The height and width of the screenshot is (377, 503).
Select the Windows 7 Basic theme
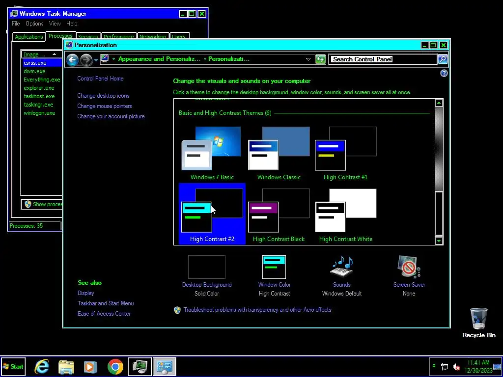pyautogui.click(x=212, y=153)
